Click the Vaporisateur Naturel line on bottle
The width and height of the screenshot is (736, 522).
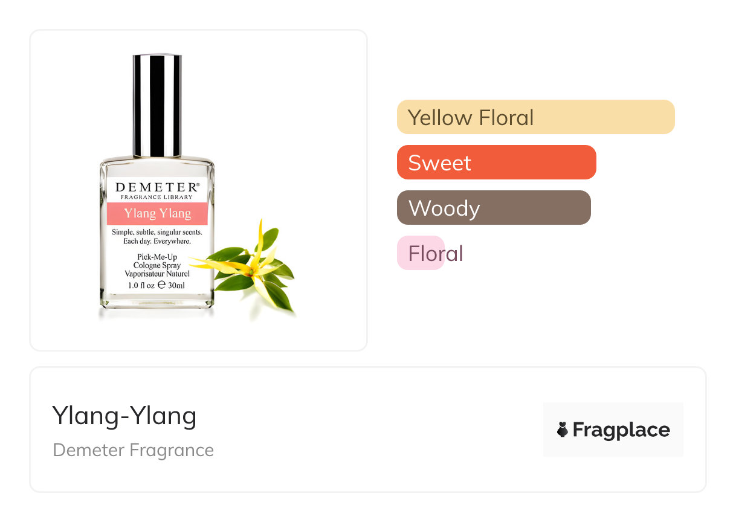(157, 274)
